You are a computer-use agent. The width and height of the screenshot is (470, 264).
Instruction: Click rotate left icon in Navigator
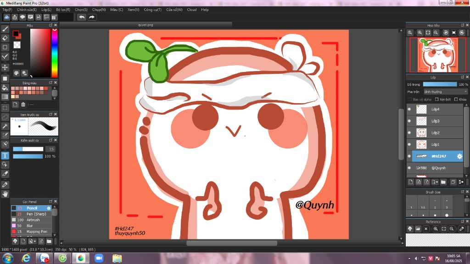[446, 33]
